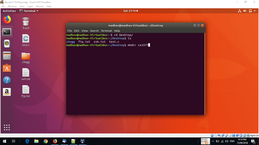Click the ssh.txt entry in ls output
This screenshot has width=259, height=145.
(x=100, y=42)
